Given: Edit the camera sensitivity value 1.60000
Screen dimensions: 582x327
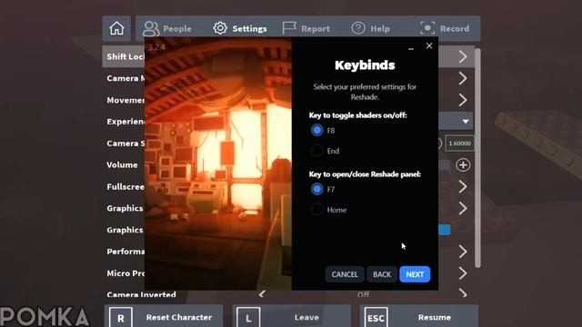Looking at the screenshot, I should coord(459,144).
